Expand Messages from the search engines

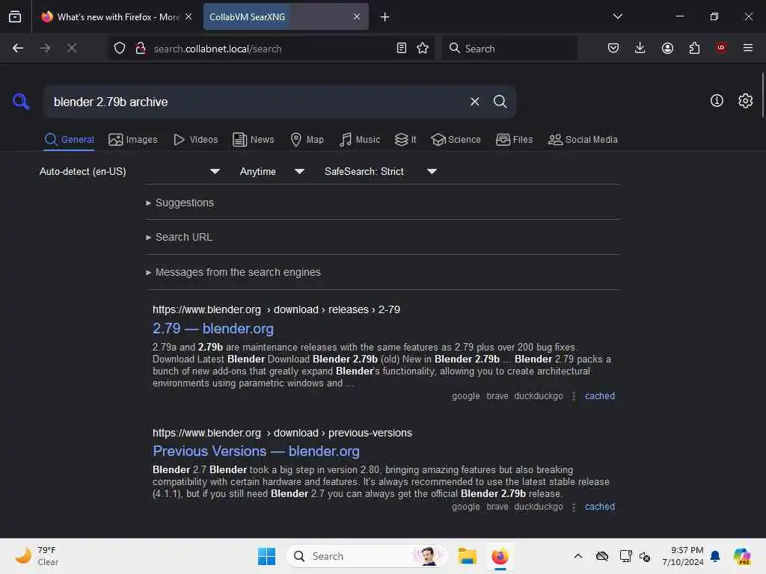coord(233,272)
